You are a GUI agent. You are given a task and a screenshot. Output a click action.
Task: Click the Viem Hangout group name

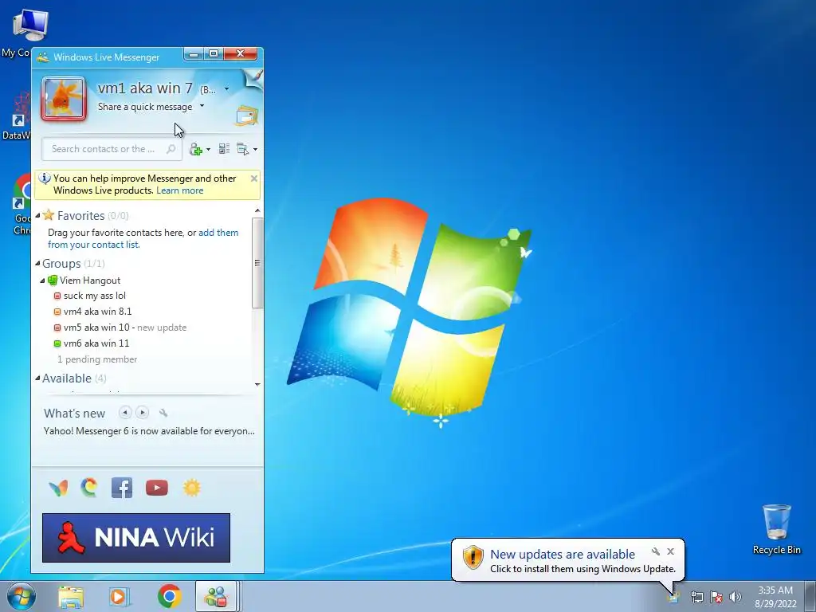(90, 280)
